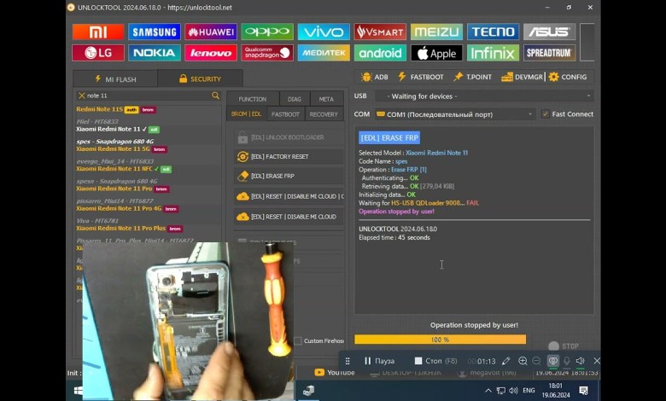The height and width of the screenshot is (401, 666).
Task: Select the Samsung brand logo
Action: point(154,32)
